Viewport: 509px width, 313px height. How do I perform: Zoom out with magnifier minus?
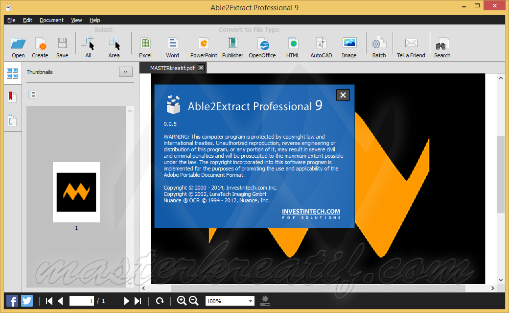[194, 301]
